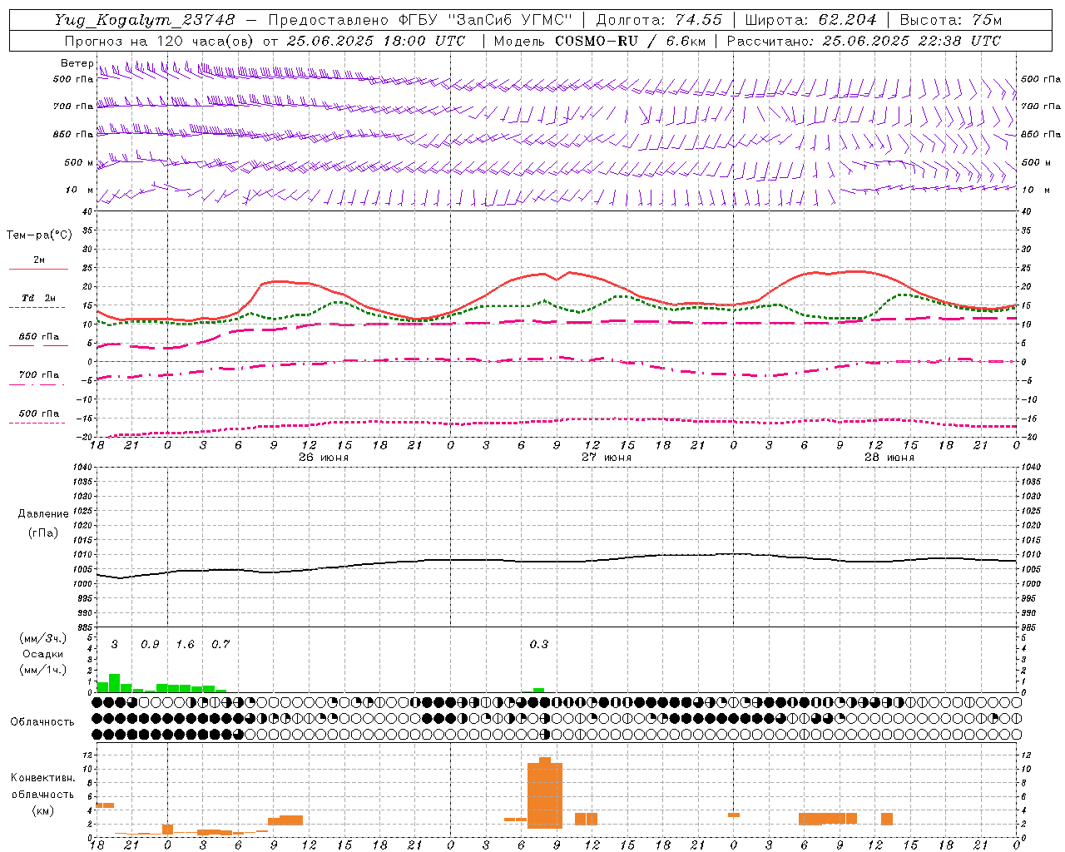Viewport: 1065px width, 852px height.
Task: Click the computed time 25.06.2025 22:38 UTC
Action: tap(911, 41)
